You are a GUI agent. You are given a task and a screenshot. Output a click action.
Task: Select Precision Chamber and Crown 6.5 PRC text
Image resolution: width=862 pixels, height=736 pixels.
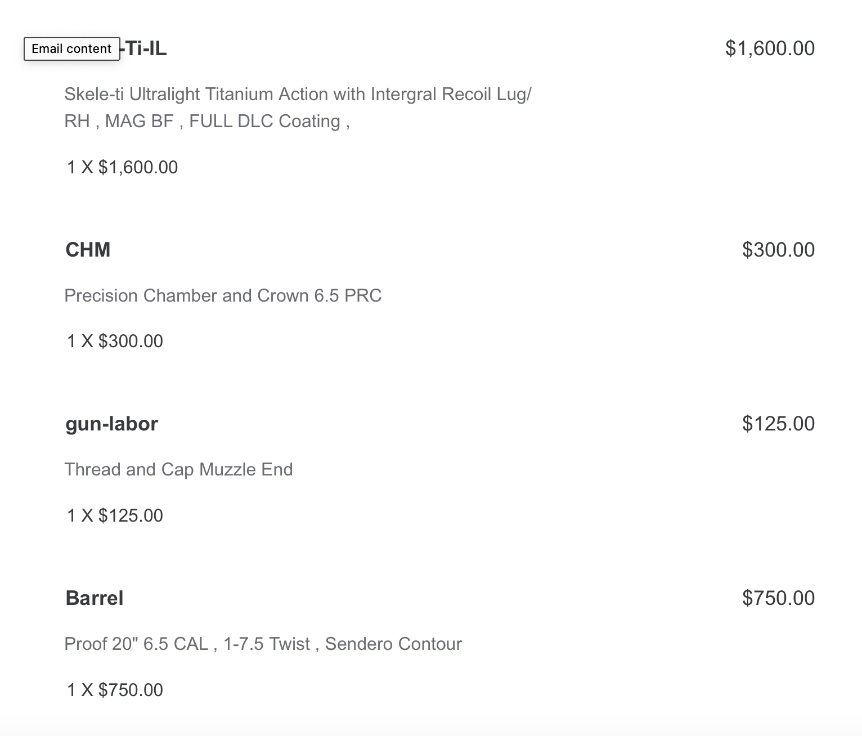click(223, 296)
